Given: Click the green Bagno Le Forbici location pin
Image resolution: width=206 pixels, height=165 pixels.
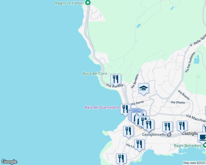Looking at the screenshot, I should coord(88,3).
